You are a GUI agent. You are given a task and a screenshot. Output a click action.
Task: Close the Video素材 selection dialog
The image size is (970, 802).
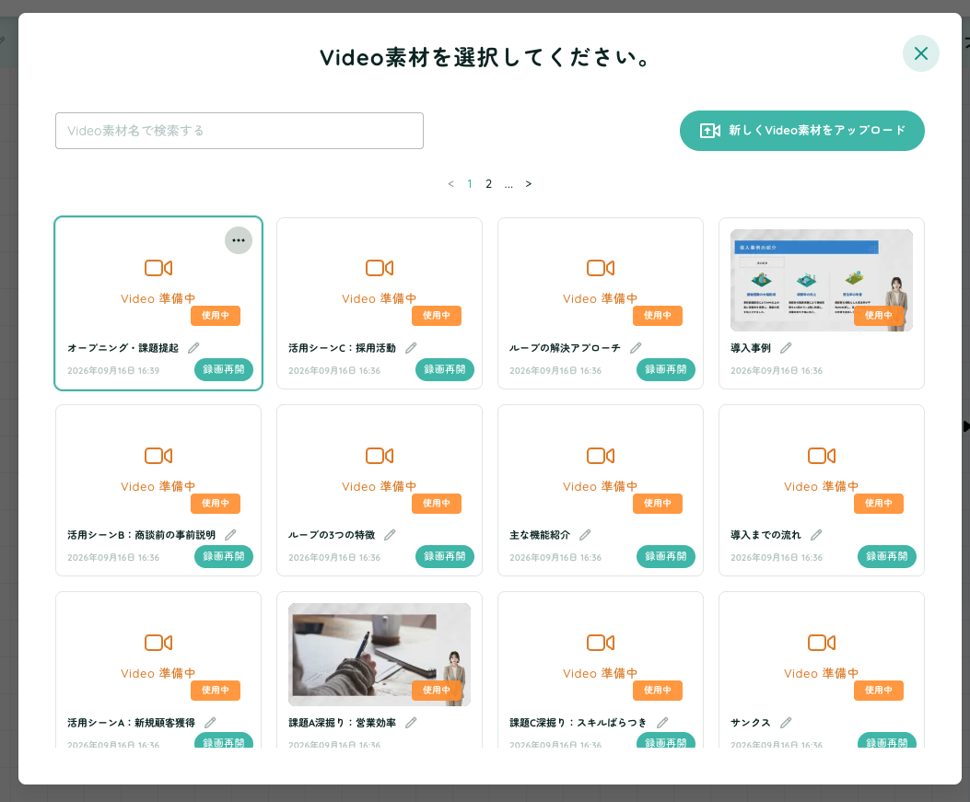click(920, 53)
